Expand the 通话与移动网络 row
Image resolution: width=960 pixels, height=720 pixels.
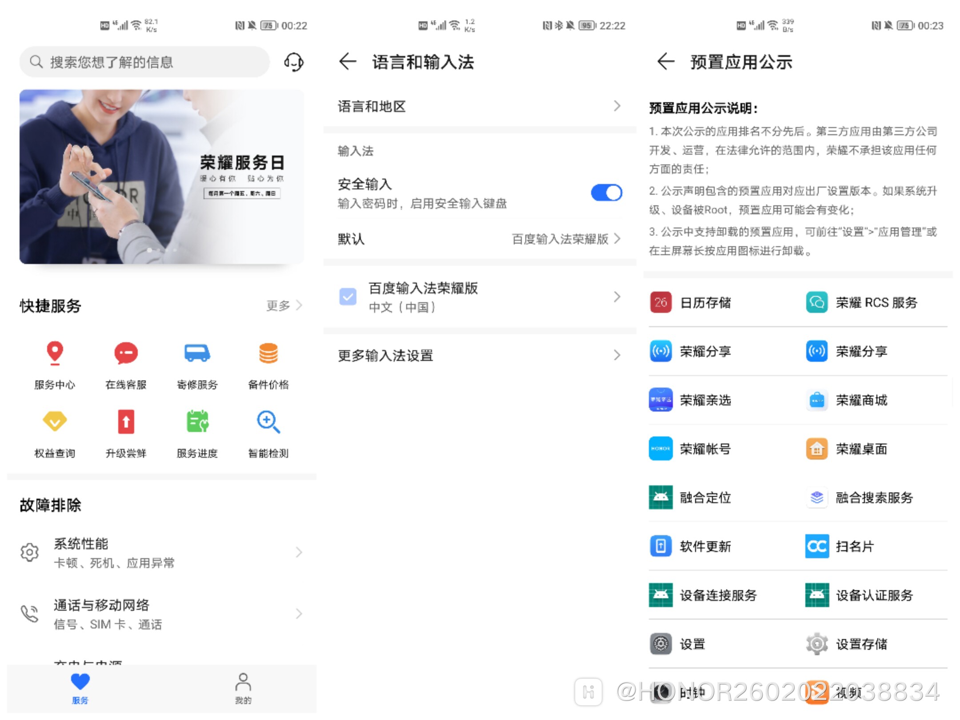(162, 614)
